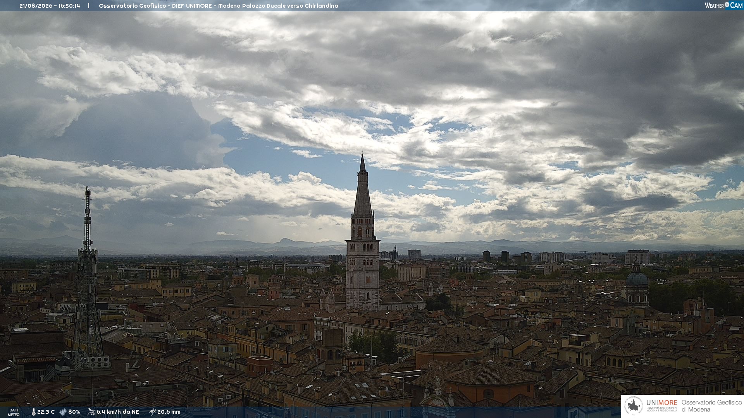
Task: Click the camera lens in WeatherCam logo
Action: coord(727,5)
